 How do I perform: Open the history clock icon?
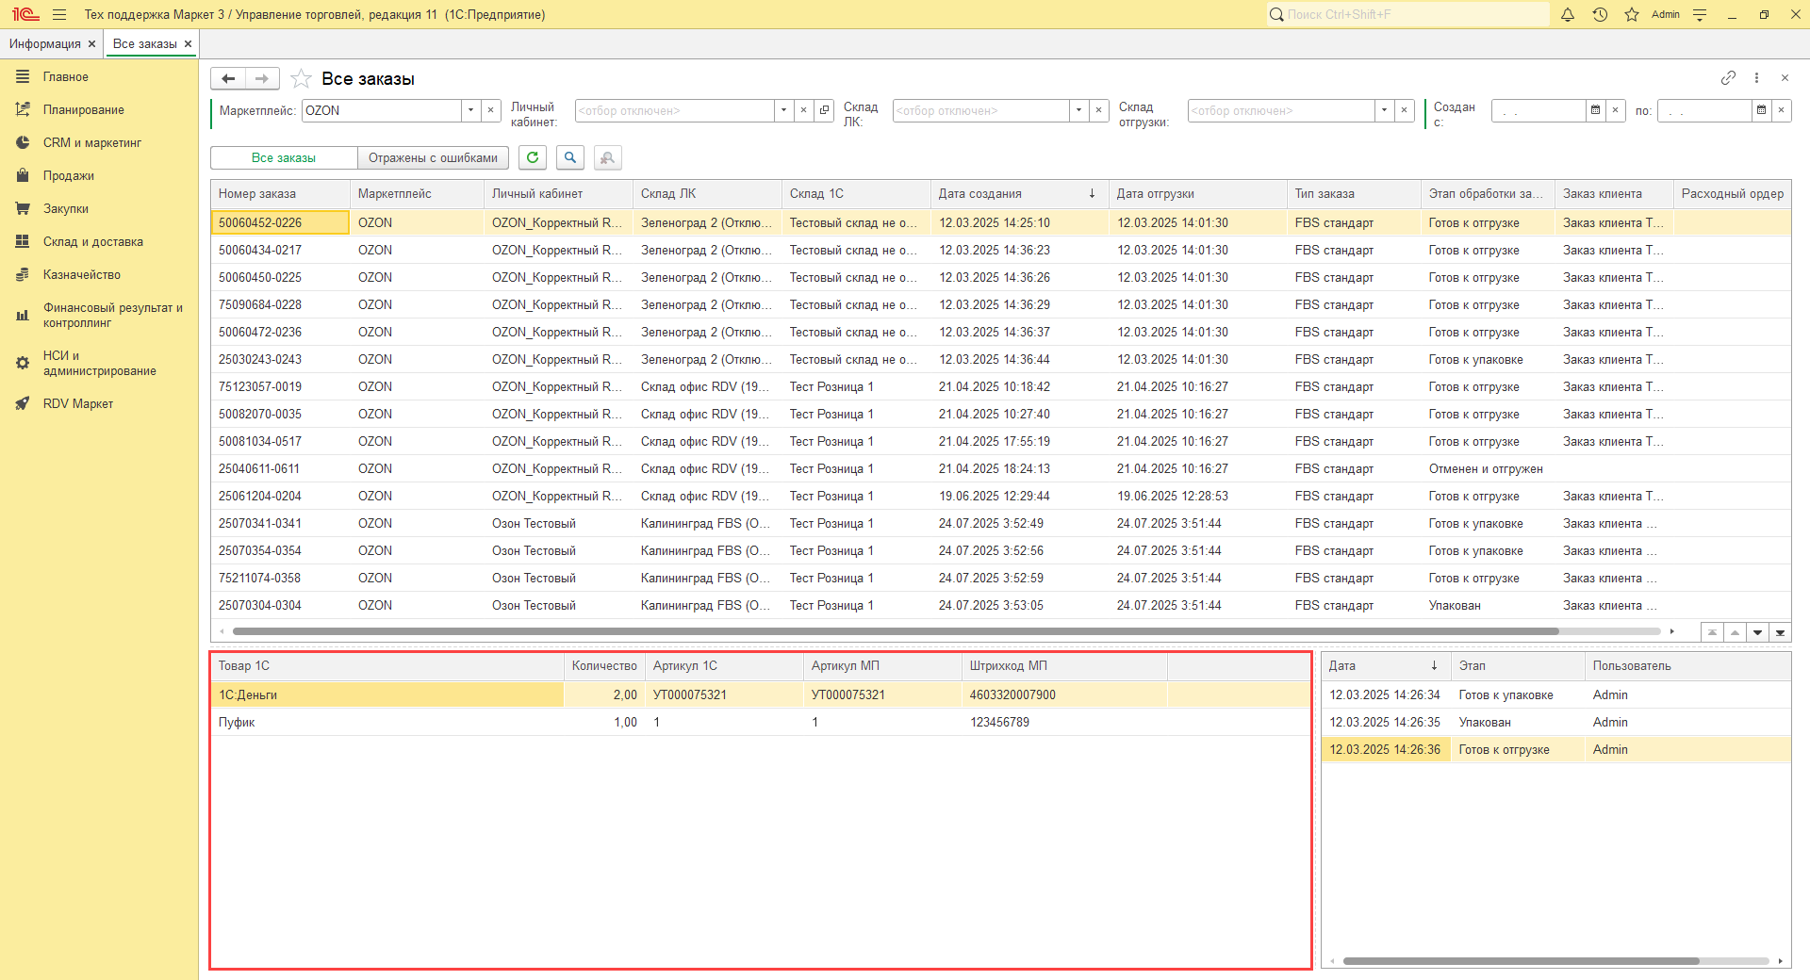(x=1600, y=15)
